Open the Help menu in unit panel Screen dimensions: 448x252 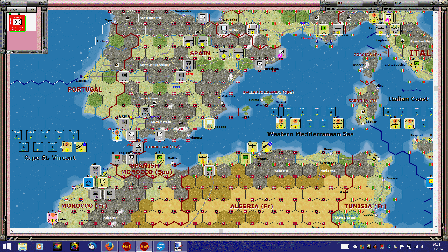click(31, 10)
